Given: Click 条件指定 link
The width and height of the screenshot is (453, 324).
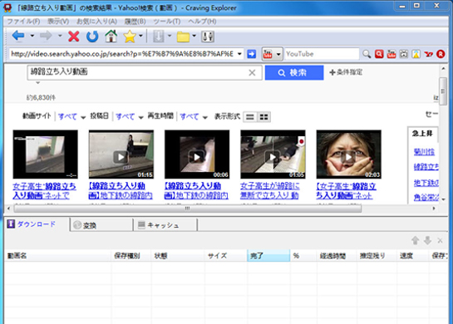Looking at the screenshot, I should click(346, 72).
